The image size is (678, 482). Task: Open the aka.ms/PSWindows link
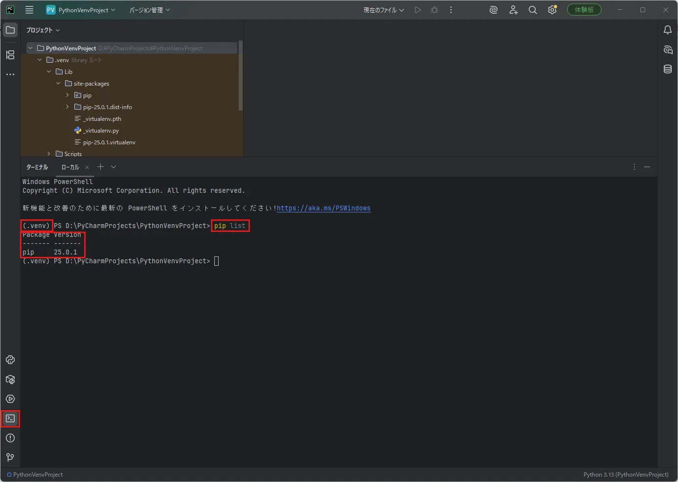[323, 208]
